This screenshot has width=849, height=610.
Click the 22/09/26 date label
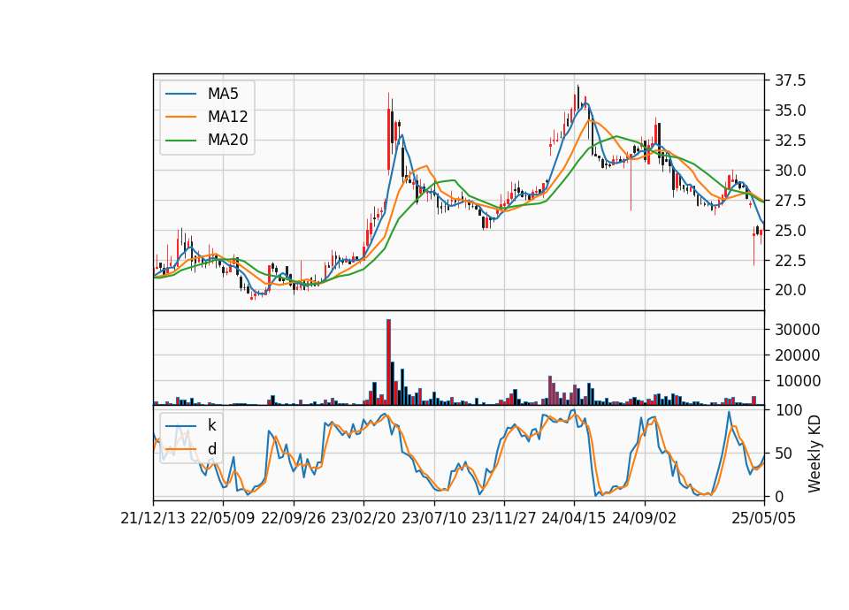click(x=294, y=518)
